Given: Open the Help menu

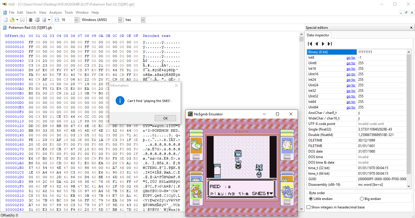Looking at the screenshot, I should click(x=95, y=12).
